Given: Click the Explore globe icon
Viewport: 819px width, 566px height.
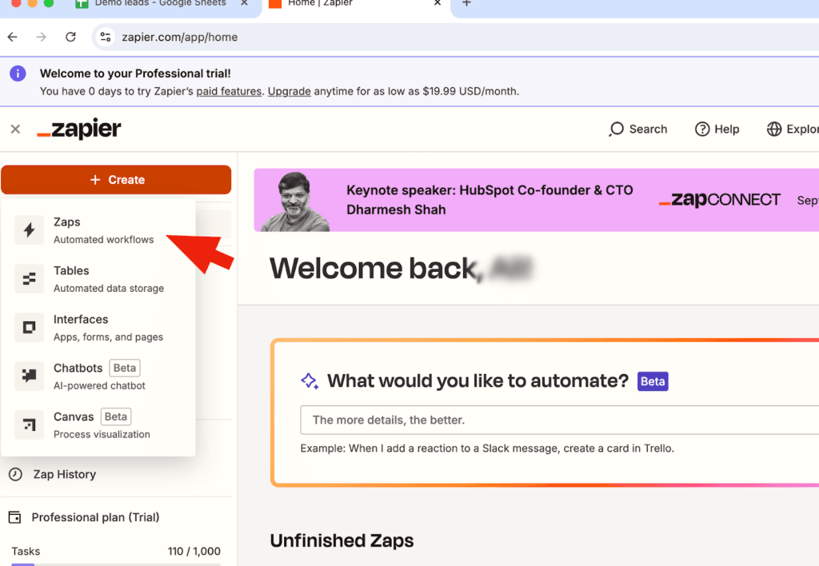Looking at the screenshot, I should point(773,129).
